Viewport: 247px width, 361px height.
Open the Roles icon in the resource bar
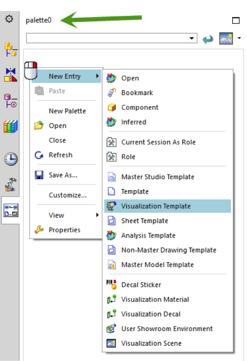pyautogui.click(x=11, y=185)
